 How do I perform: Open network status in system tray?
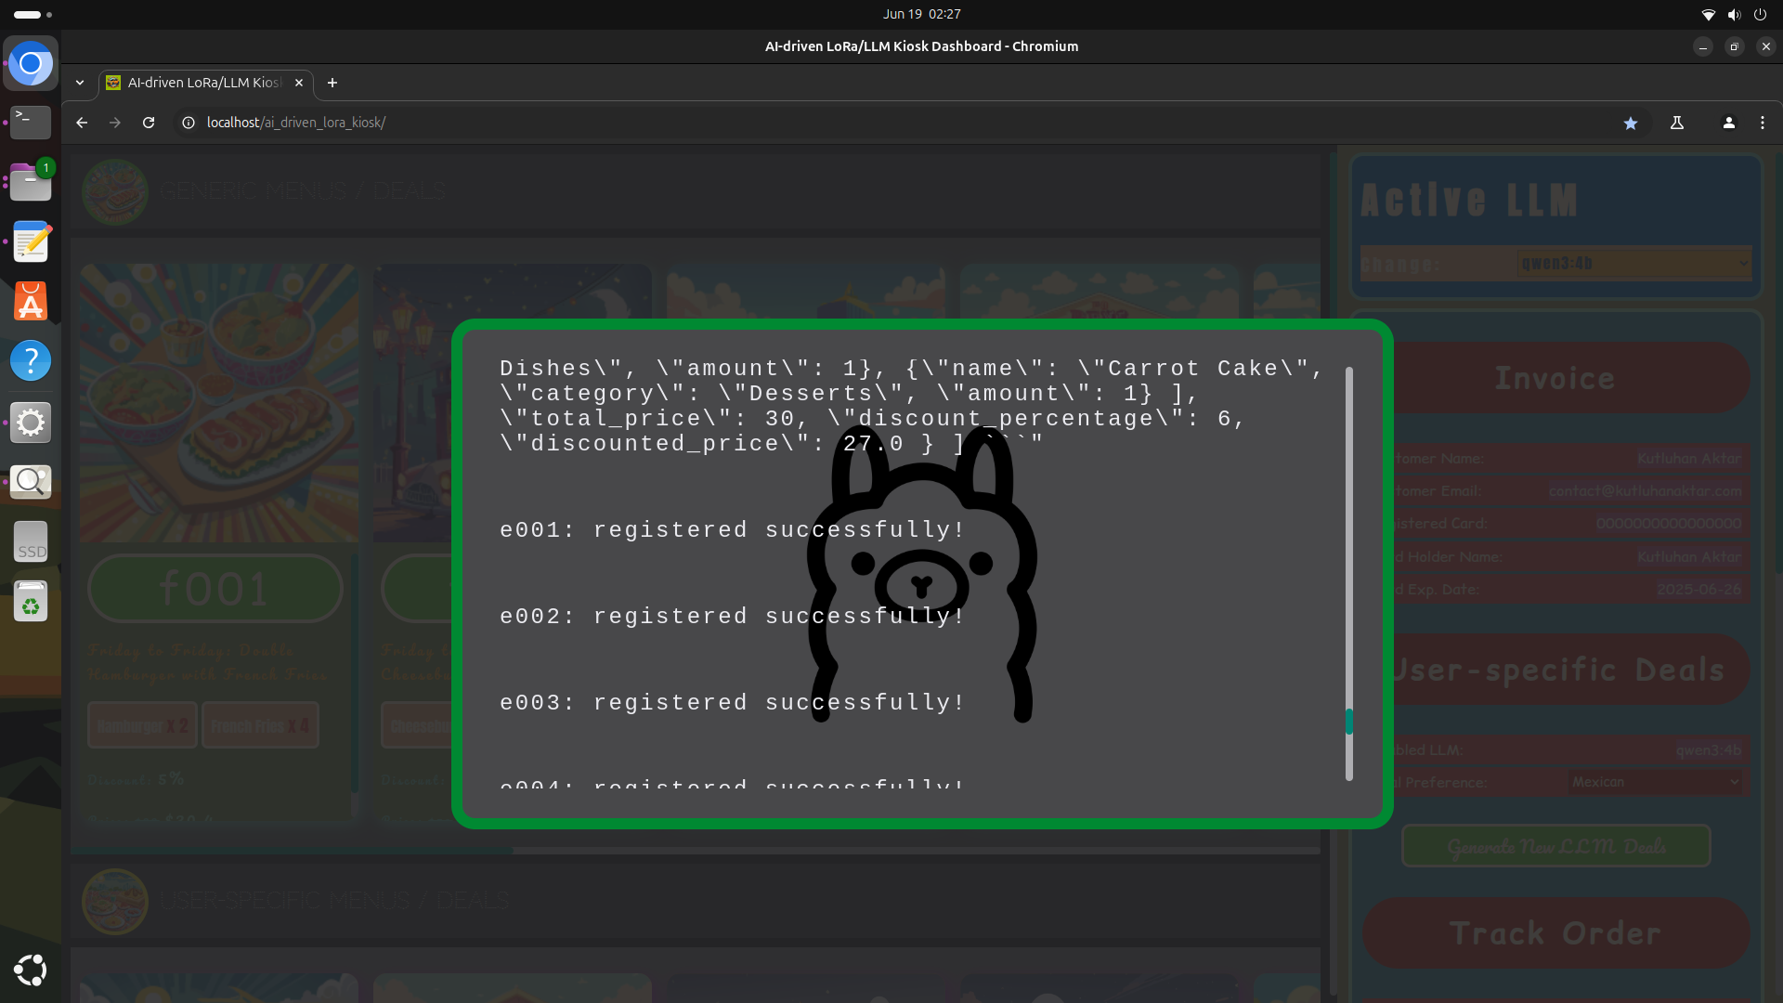click(1708, 14)
